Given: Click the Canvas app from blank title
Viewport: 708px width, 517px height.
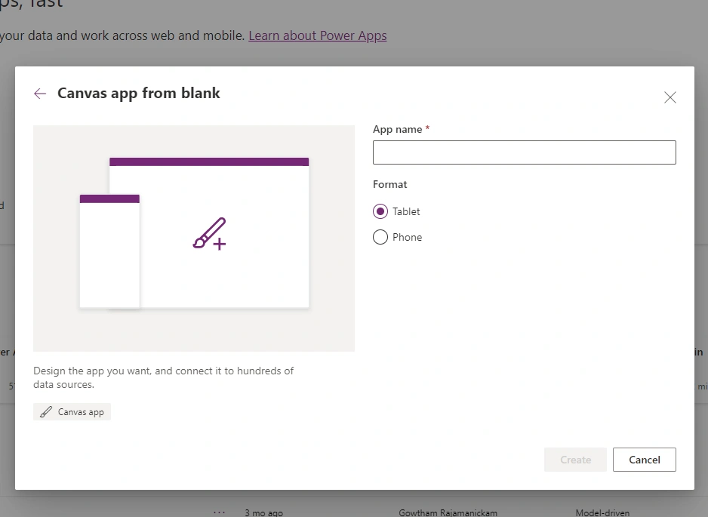Looking at the screenshot, I should (x=139, y=93).
